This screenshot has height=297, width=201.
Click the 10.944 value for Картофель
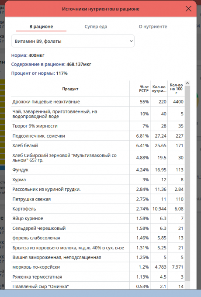click(x=159, y=209)
